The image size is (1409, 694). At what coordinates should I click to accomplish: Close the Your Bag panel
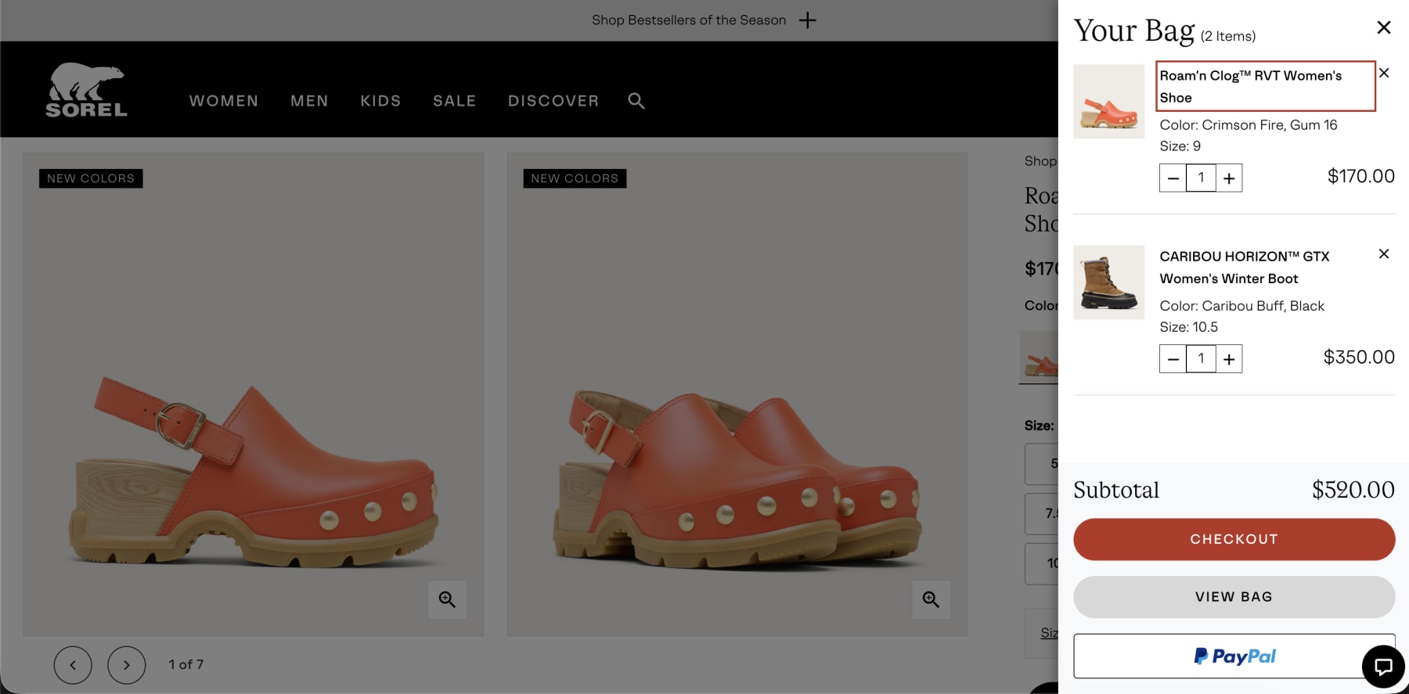[x=1383, y=27]
